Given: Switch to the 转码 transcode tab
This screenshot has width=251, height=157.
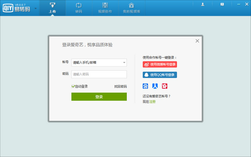Looking at the screenshot, I should pos(79,8).
